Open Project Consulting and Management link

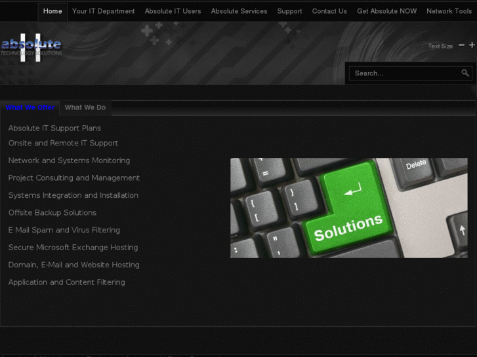(x=74, y=178)
